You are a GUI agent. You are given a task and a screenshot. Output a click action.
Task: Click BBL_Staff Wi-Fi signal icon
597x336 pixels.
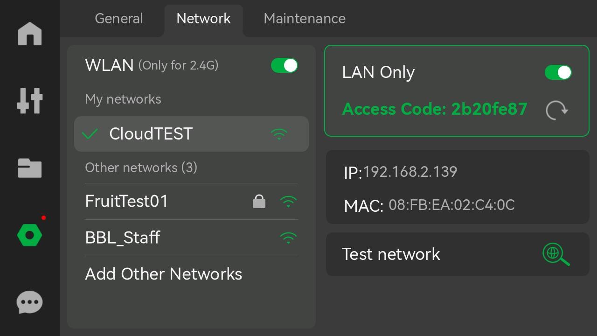[288, 238]
